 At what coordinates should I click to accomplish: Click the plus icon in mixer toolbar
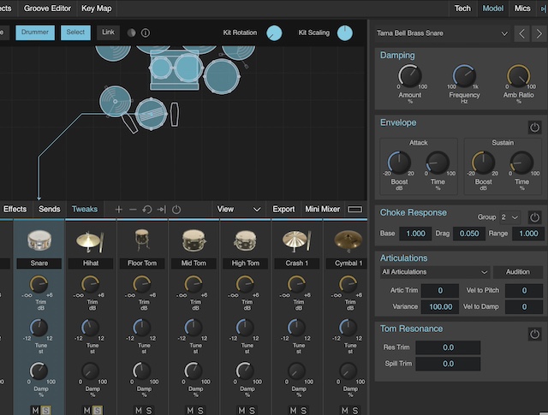coord(119,209)
